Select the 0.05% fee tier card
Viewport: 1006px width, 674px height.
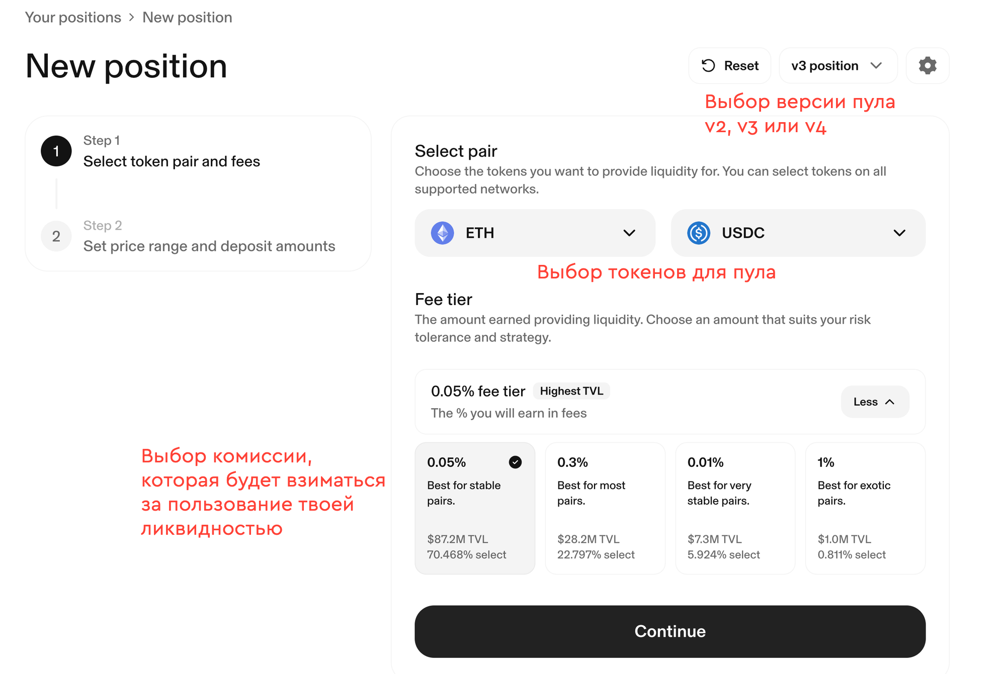click(x=475, y=508)
